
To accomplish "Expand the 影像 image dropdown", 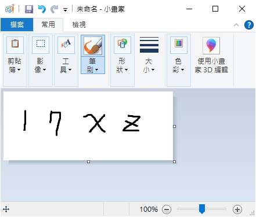I will tap(41, 65).
